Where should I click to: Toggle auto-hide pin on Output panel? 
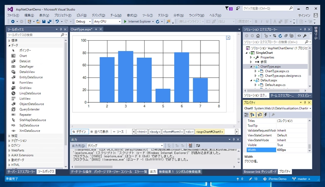pyautogui.click(x=234, y=140)
